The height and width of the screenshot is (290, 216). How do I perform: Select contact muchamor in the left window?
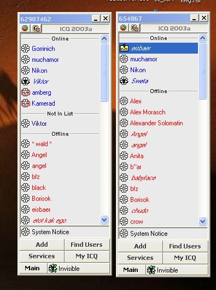click(60, 60)
